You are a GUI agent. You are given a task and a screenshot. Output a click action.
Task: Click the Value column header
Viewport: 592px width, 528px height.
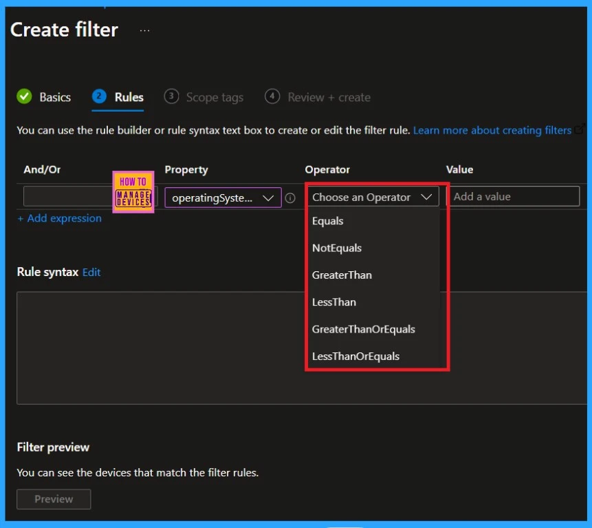pos(459,169)
